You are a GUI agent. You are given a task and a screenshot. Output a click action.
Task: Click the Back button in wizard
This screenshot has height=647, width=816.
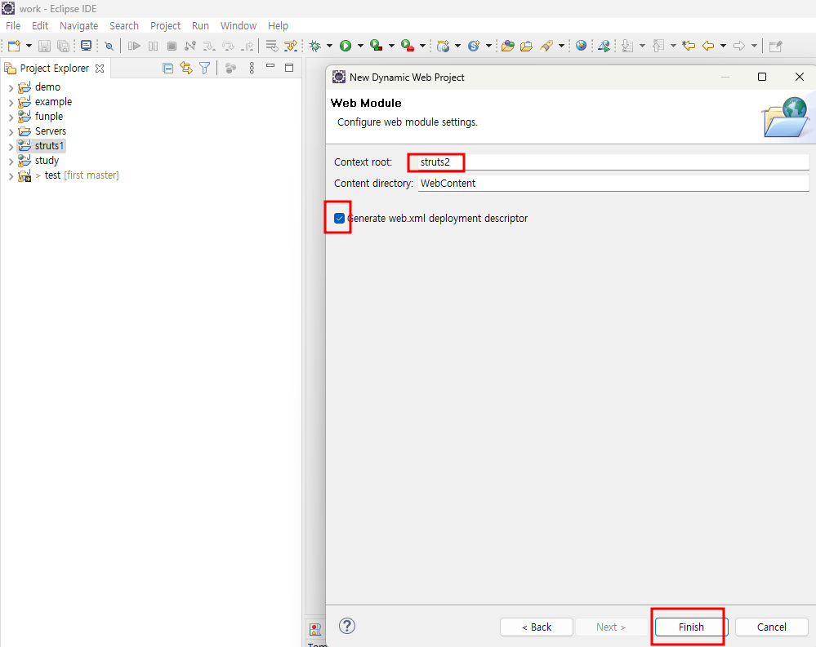click(537, 627)
